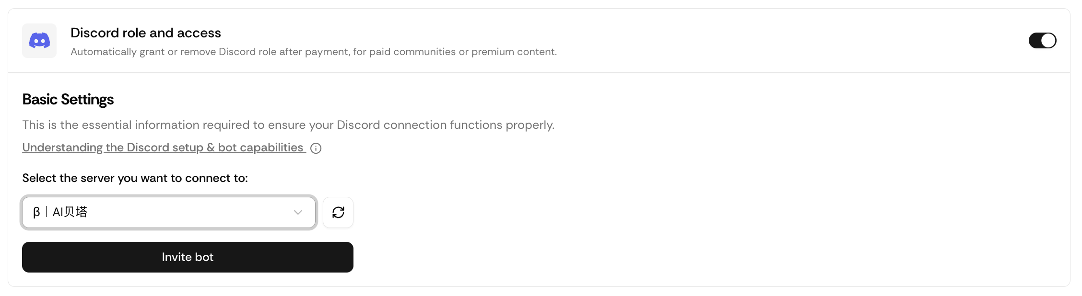The height and width of the screenshot is (296, 1082).
Task: Click the word "Invite" on the black button
Action: click(176, 257)
